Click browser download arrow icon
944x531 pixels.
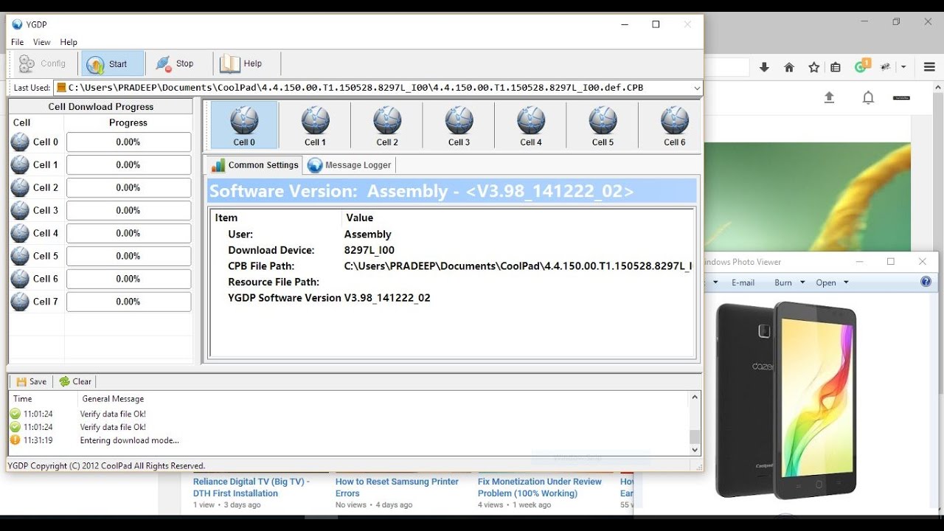[x=764, y=67]
